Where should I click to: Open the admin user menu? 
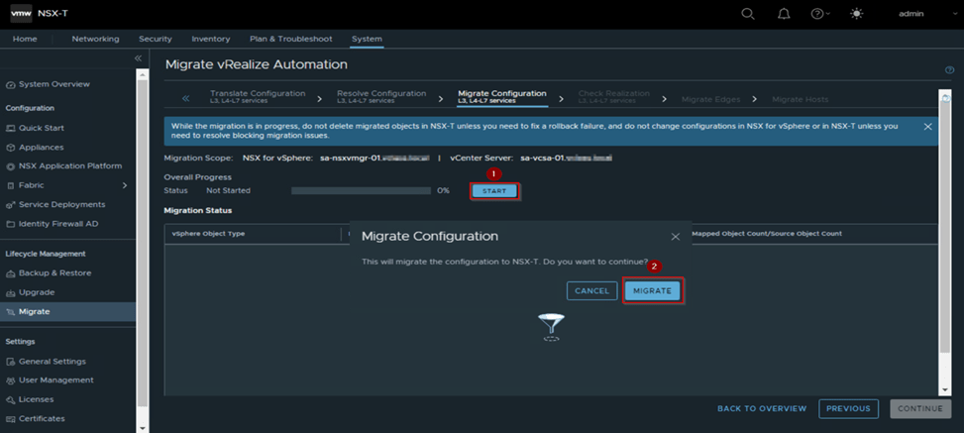click(910, 14)
